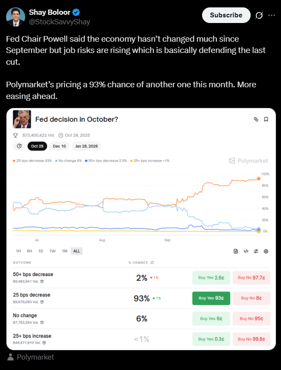Image resolution: width=281 pixels, height=370 pixels.
Task: Open the chart document icon
Action: point(236,251)
